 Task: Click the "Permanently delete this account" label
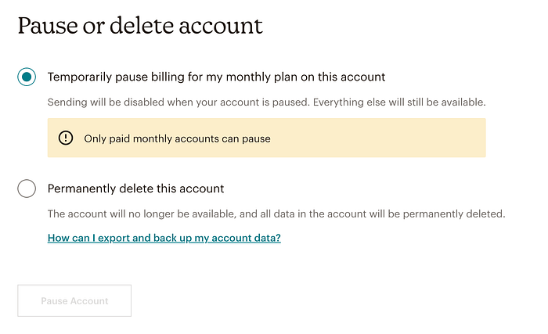(135, 189)
